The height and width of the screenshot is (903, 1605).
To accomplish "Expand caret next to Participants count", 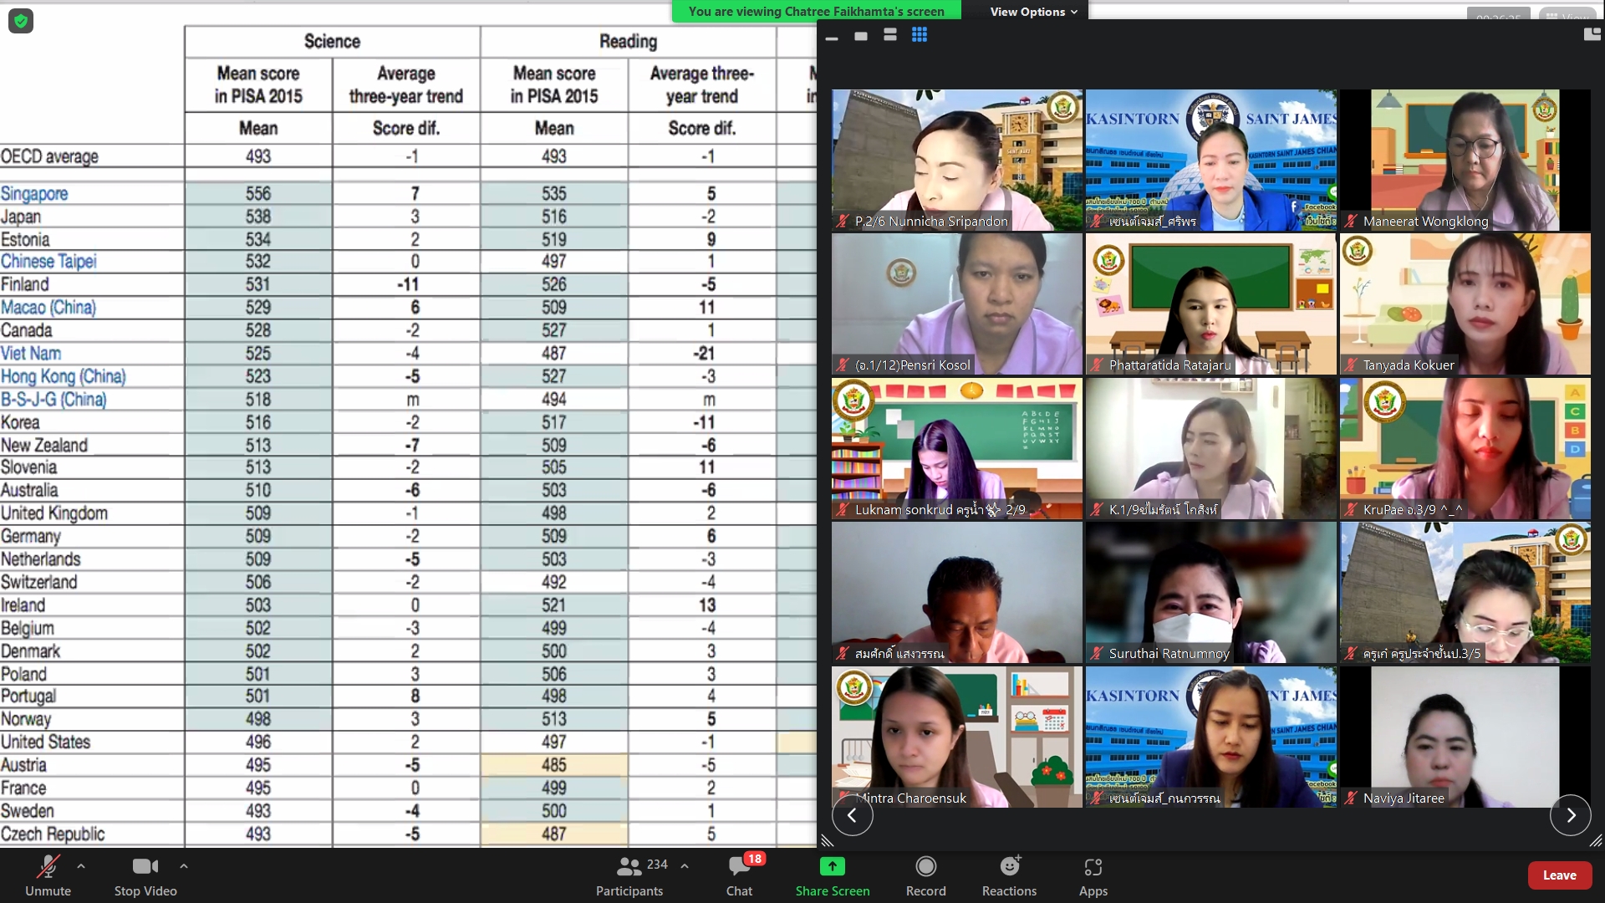I will [685, 866].
